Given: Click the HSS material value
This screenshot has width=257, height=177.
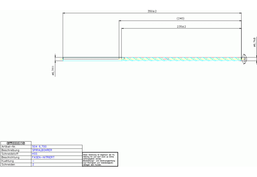Looking at the screenshot, I should 35,154.
